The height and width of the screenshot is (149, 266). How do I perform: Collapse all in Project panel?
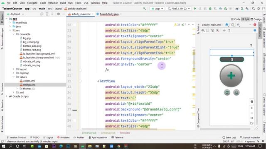click(x=52, y=14)
